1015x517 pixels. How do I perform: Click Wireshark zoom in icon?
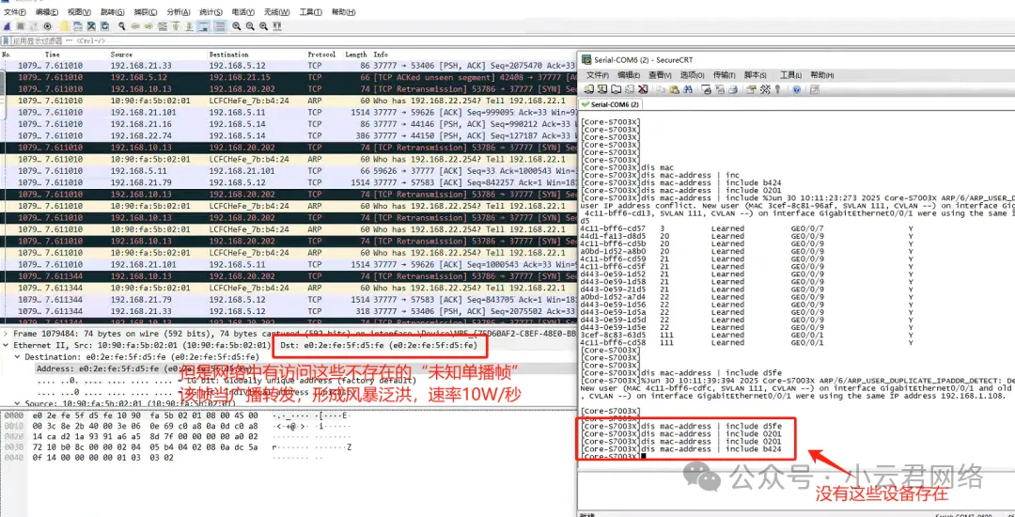pyautogui.click(x=237, y=26)
